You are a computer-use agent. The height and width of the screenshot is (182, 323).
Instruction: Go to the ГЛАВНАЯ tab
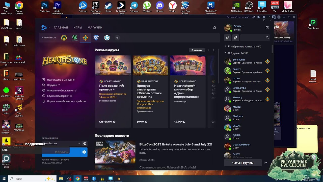coord(61,28)
